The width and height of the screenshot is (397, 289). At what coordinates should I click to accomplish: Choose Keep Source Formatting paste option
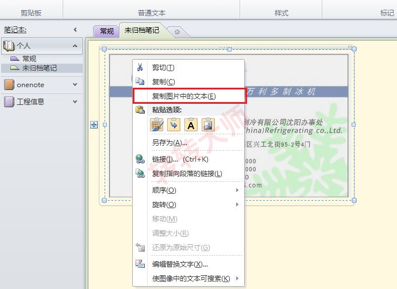[x=157, y=124]
